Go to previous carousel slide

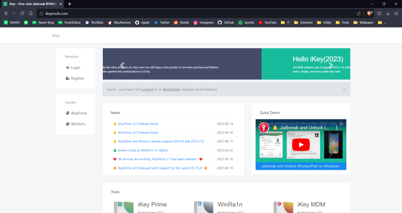pyautogui.click(x=122, y=65)
